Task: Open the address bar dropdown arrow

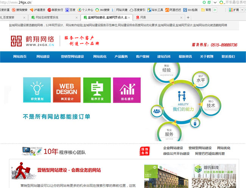Action: (215, 2)
